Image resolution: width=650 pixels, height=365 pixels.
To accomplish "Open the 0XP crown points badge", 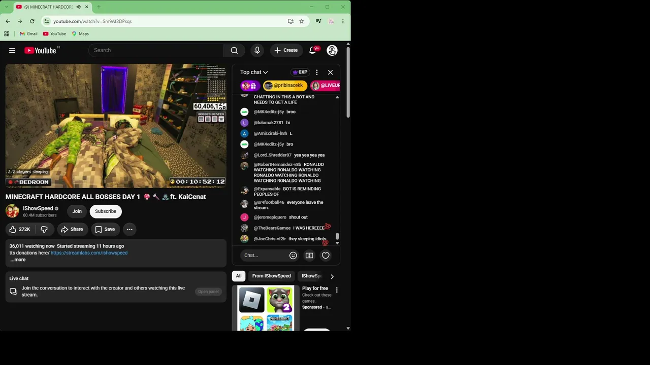I will pos(300,72).
